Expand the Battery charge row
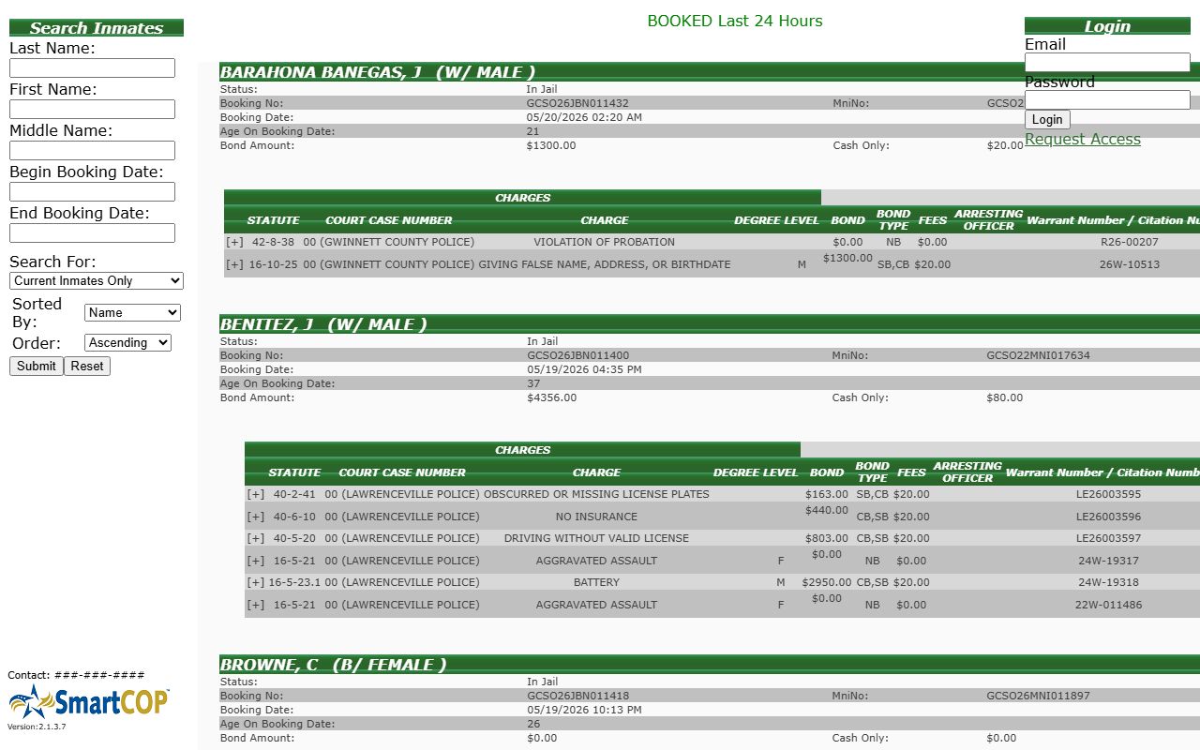 click(255, 582)
